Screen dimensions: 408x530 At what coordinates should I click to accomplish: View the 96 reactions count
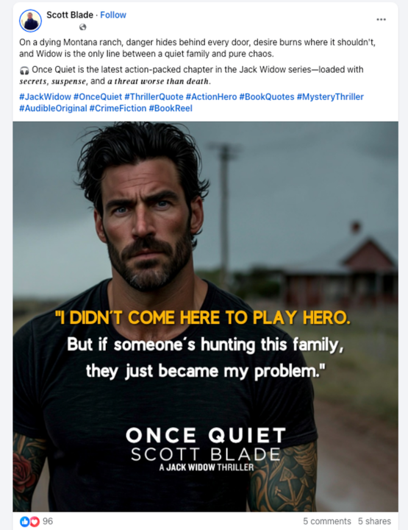click(x=48, y=521)
